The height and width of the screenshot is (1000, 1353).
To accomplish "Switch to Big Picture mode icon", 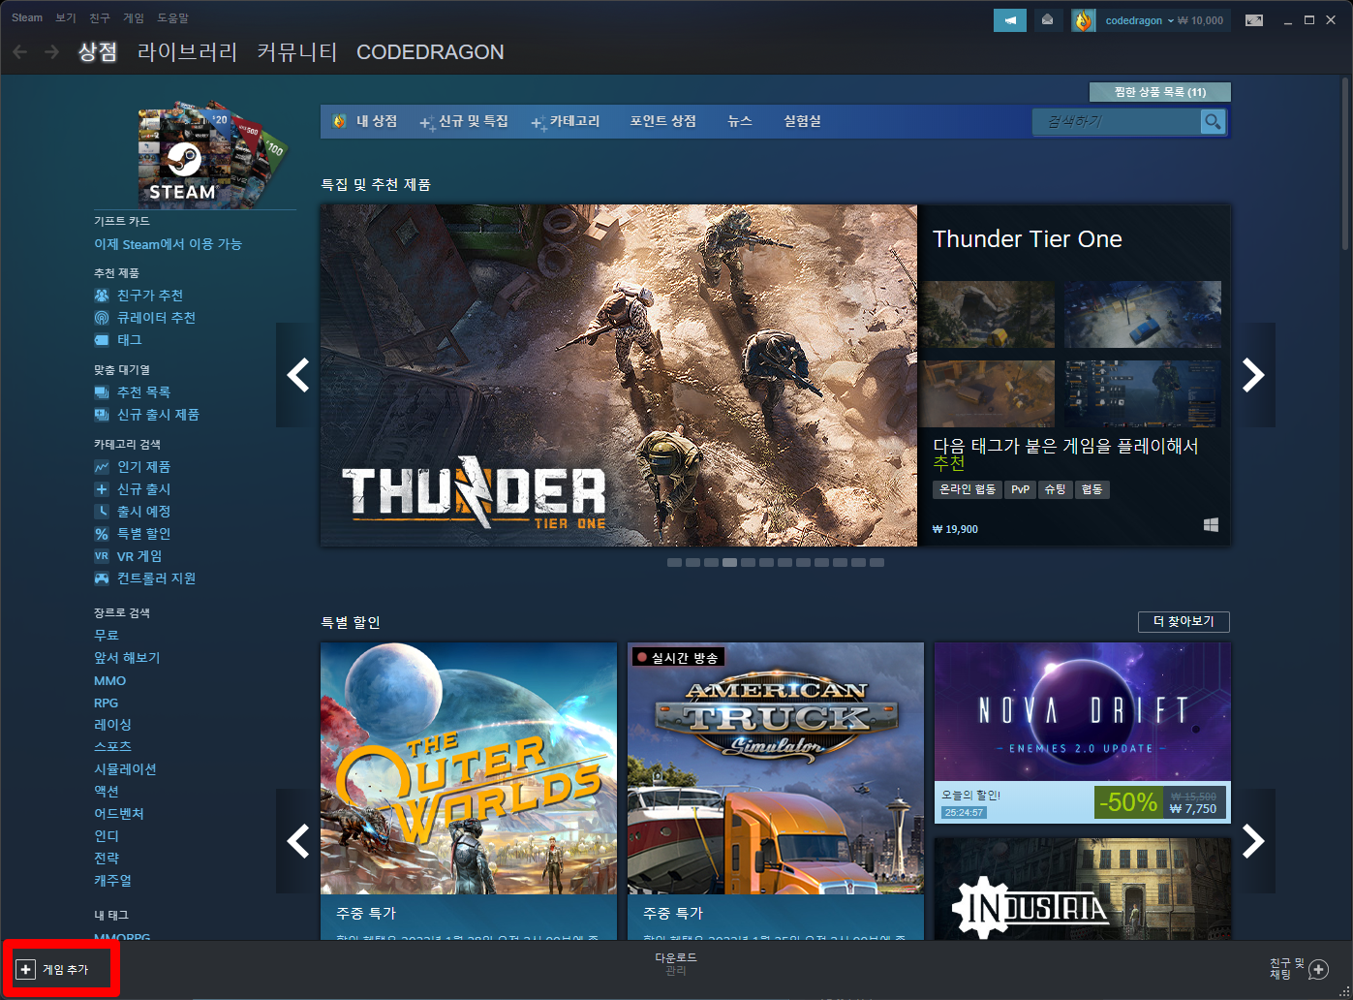I will click(1254, 20).
